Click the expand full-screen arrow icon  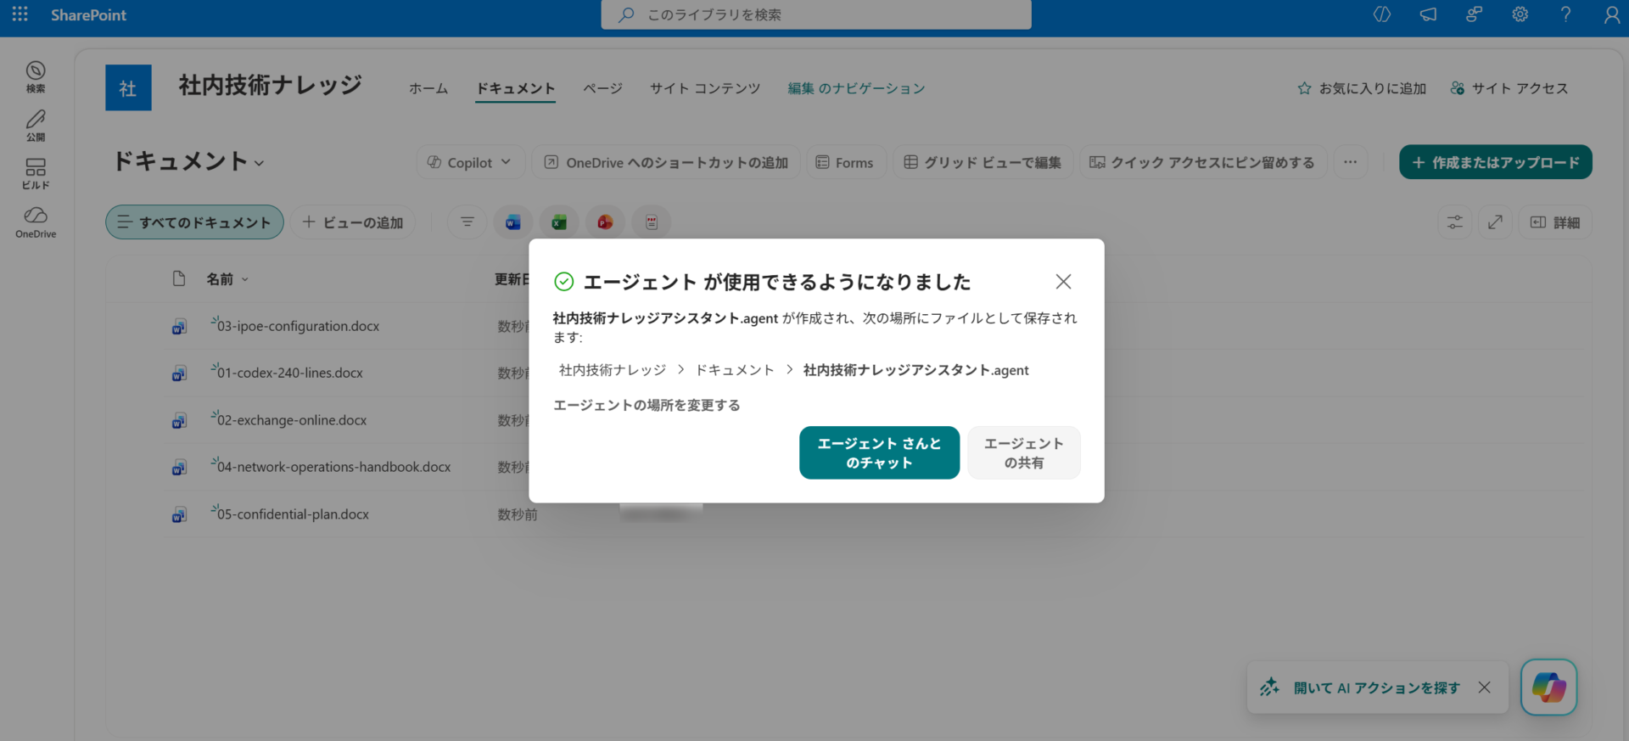point(1495,222)
